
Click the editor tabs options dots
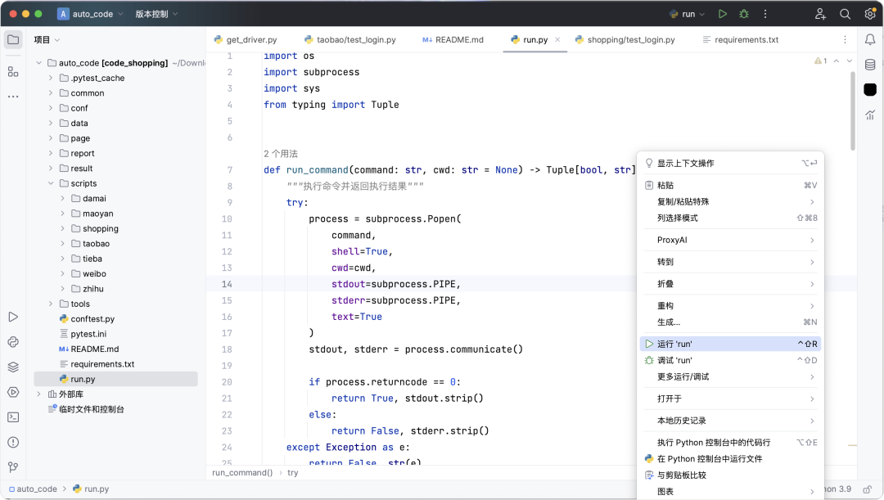(845, 39)
